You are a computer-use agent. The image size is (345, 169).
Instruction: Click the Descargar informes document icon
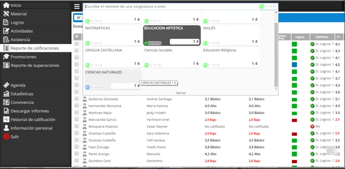pos(6,111)
